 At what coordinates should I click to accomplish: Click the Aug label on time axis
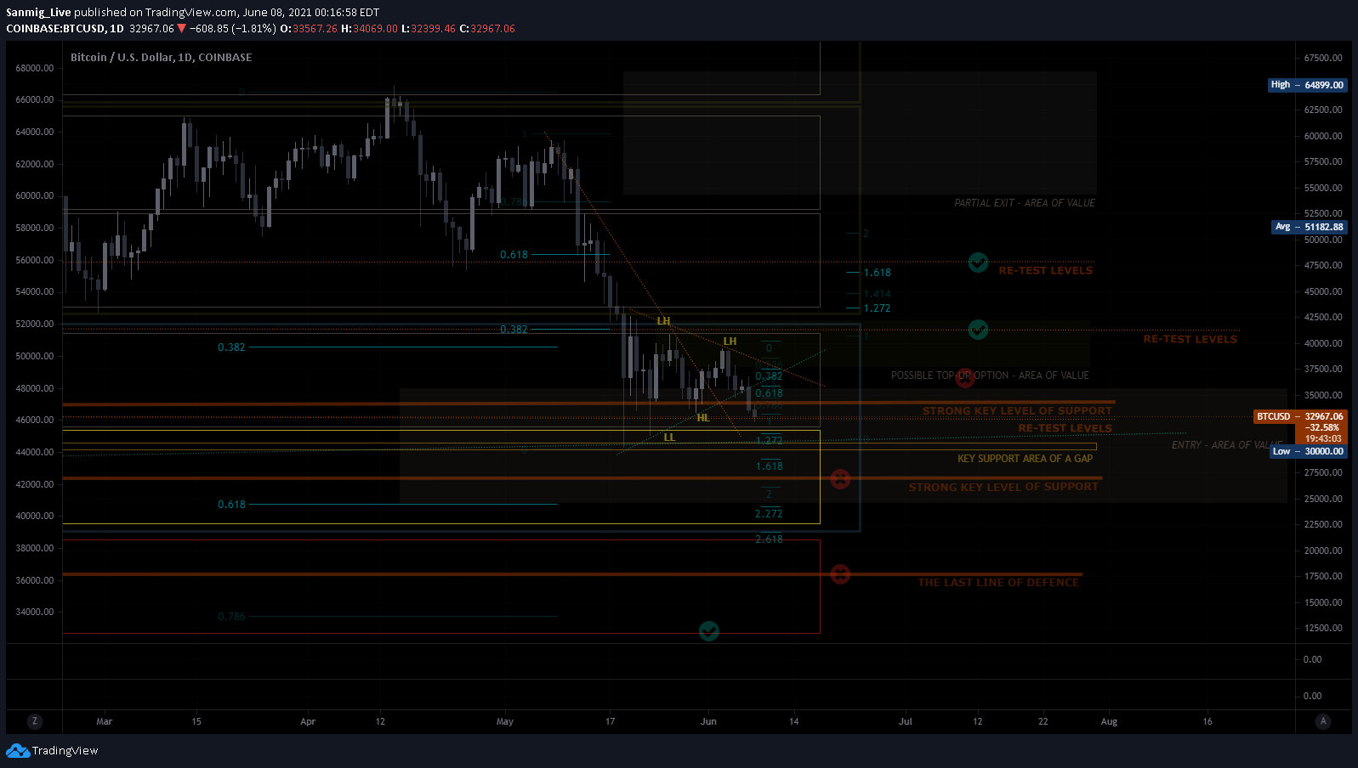pyautogui.click(x=1109, y=721)
